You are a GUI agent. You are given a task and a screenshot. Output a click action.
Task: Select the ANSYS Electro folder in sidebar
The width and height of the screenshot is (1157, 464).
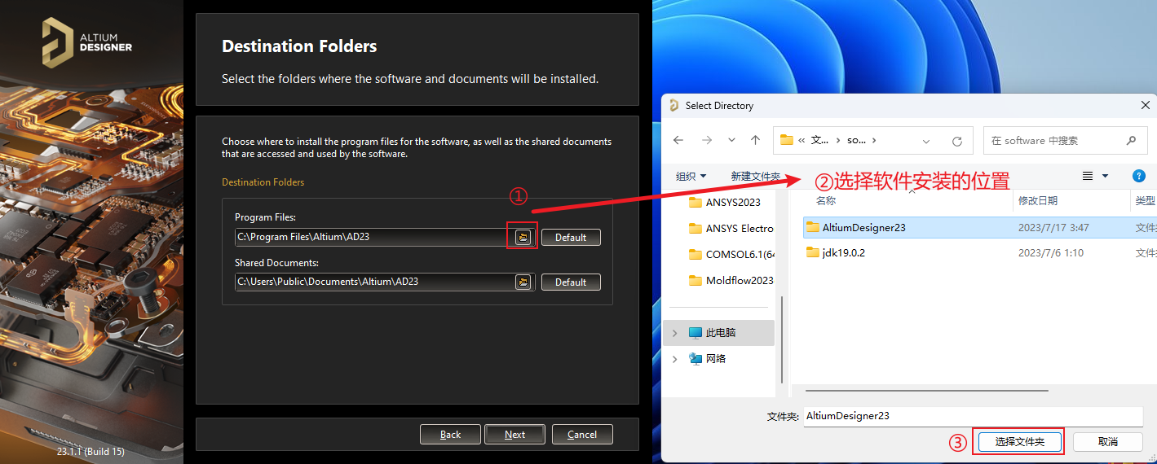point(731,228)
